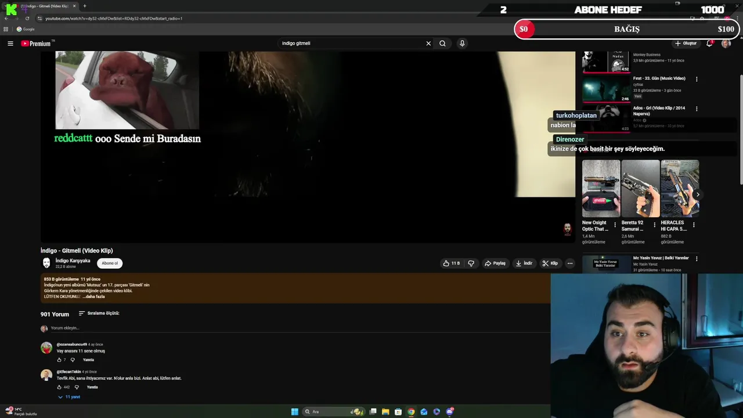
Task: Open account avatar menu on YouTube
Action: point(726,44)
